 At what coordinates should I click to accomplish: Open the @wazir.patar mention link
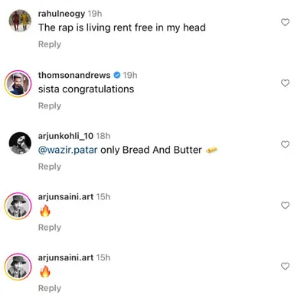tap(67, 150)
